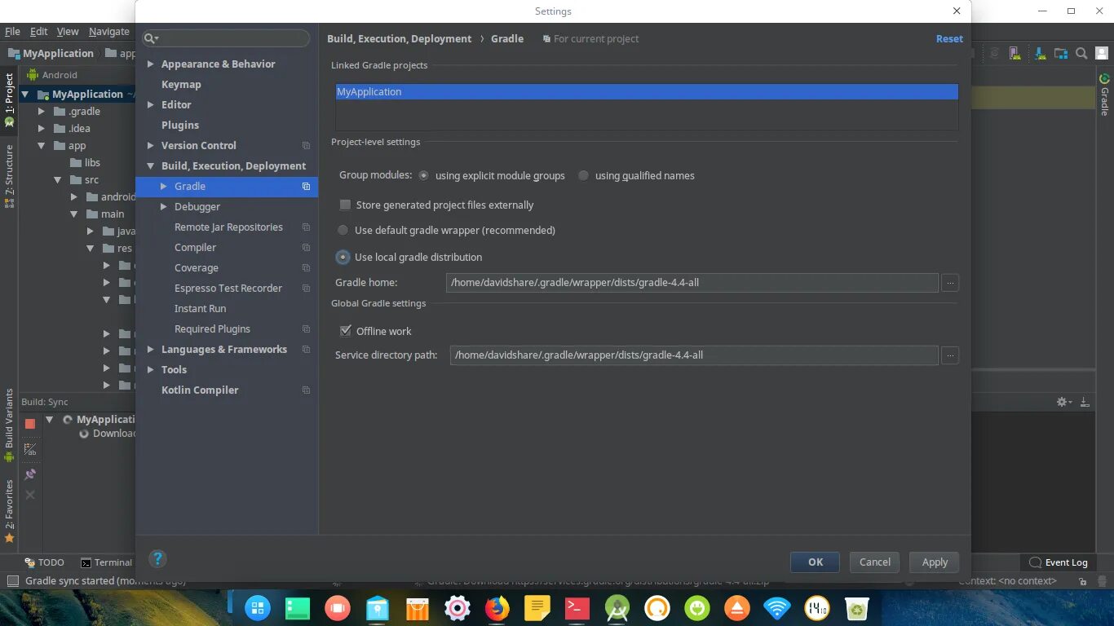
Task: Collapse Build, Execution, Deployment group
Action: click(x=150, y=165)
